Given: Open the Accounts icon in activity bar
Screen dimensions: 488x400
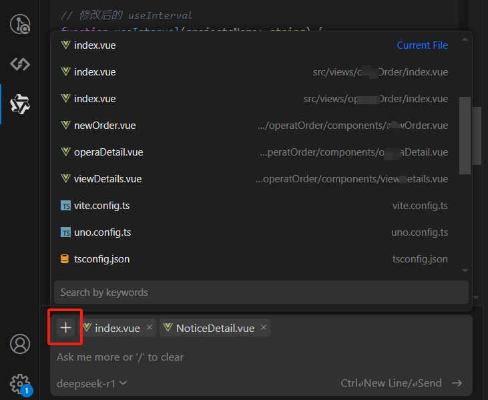Looking at the screenshot, I should (x=20, y=344).
